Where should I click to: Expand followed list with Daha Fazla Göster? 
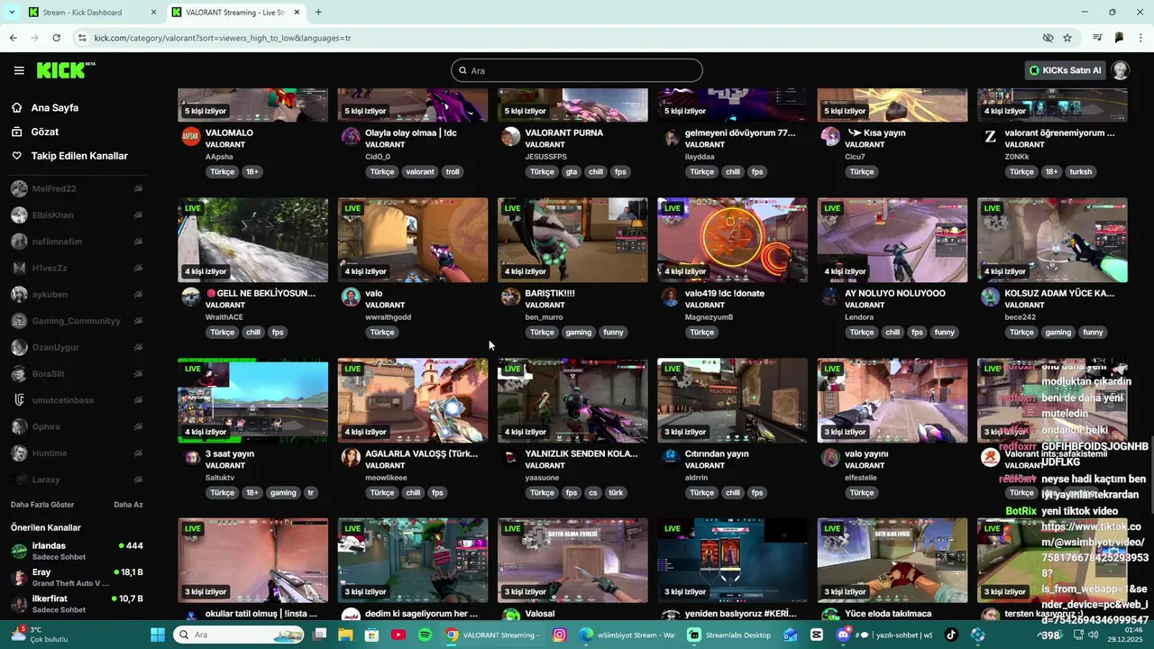click(42, 505)
